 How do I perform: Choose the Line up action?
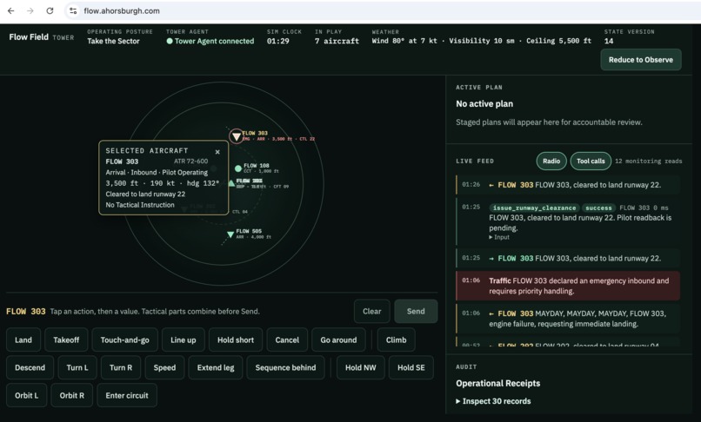click(184, 340)
